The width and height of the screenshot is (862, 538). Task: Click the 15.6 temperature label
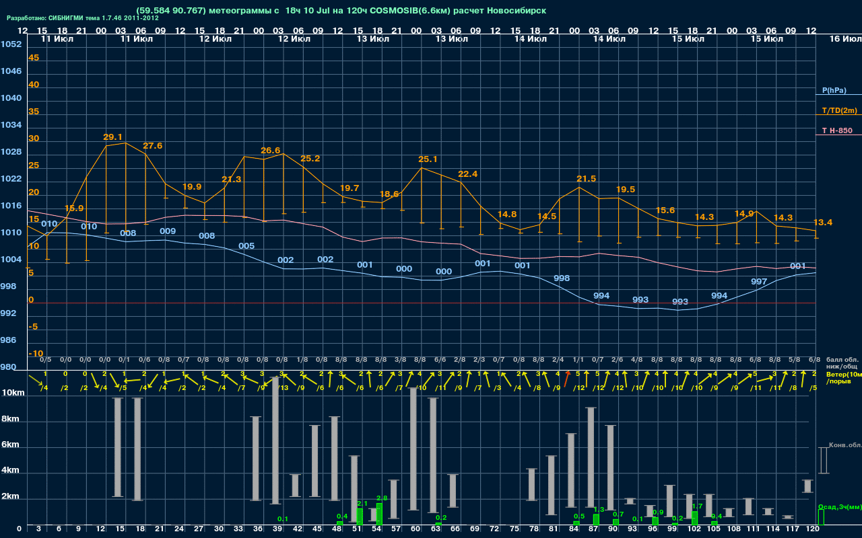pyautogui.click(x=665, y=210)
